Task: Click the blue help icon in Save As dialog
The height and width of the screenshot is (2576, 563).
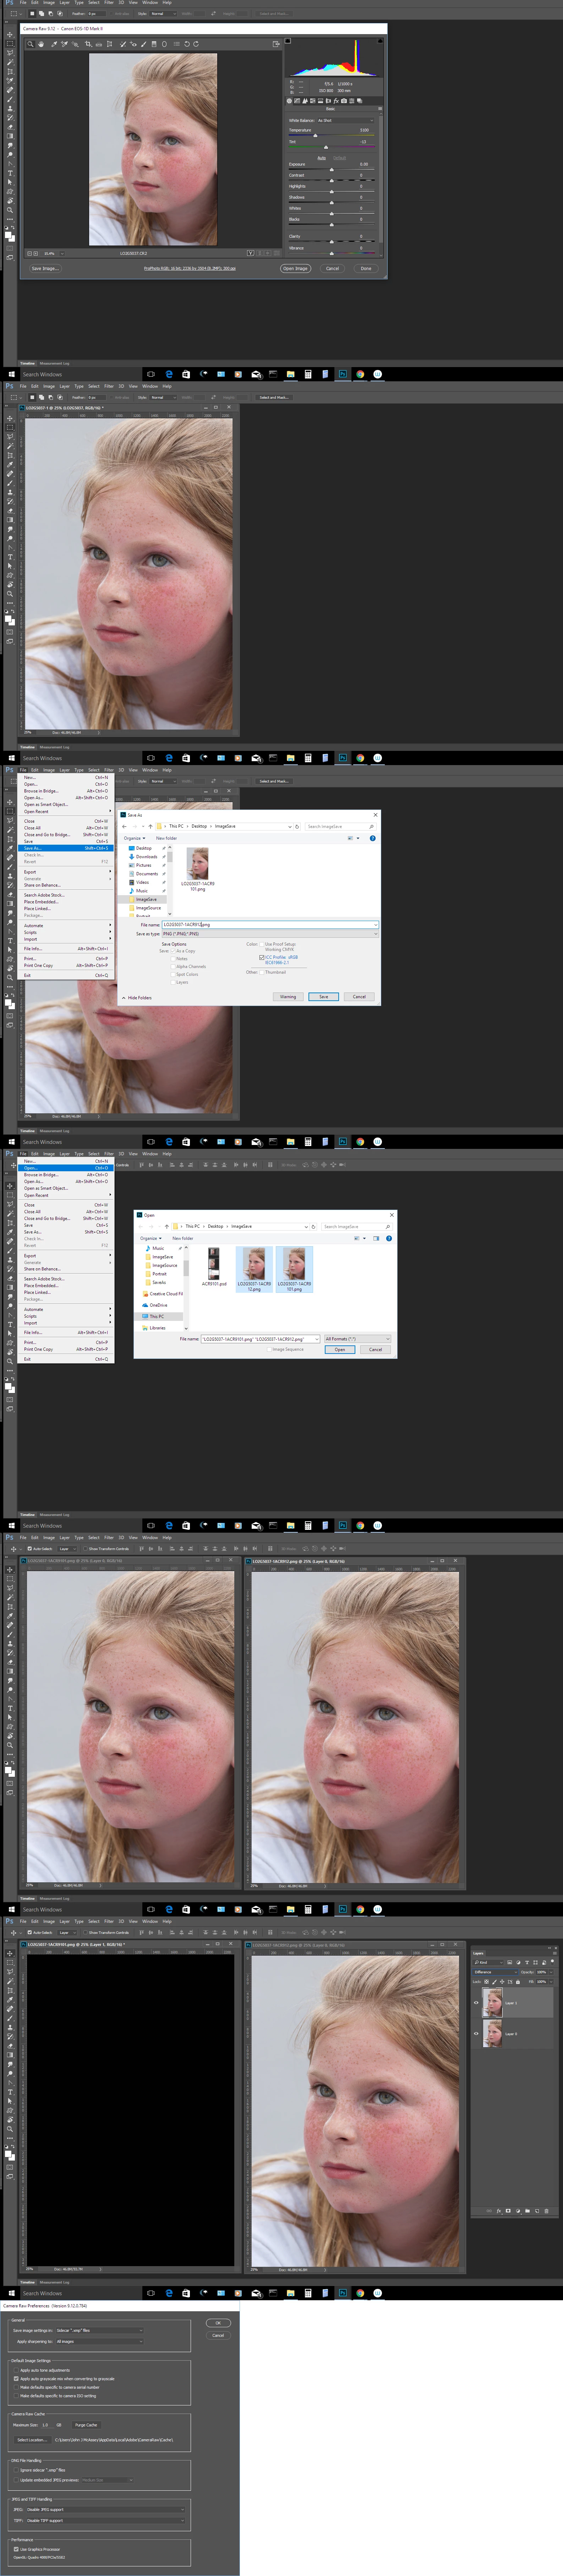Action: point(372,838)
